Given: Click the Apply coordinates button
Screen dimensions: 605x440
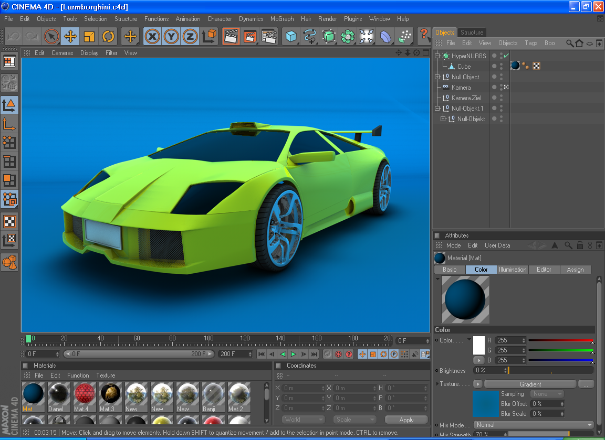Looking at the screenshot, I should [406, 420].
